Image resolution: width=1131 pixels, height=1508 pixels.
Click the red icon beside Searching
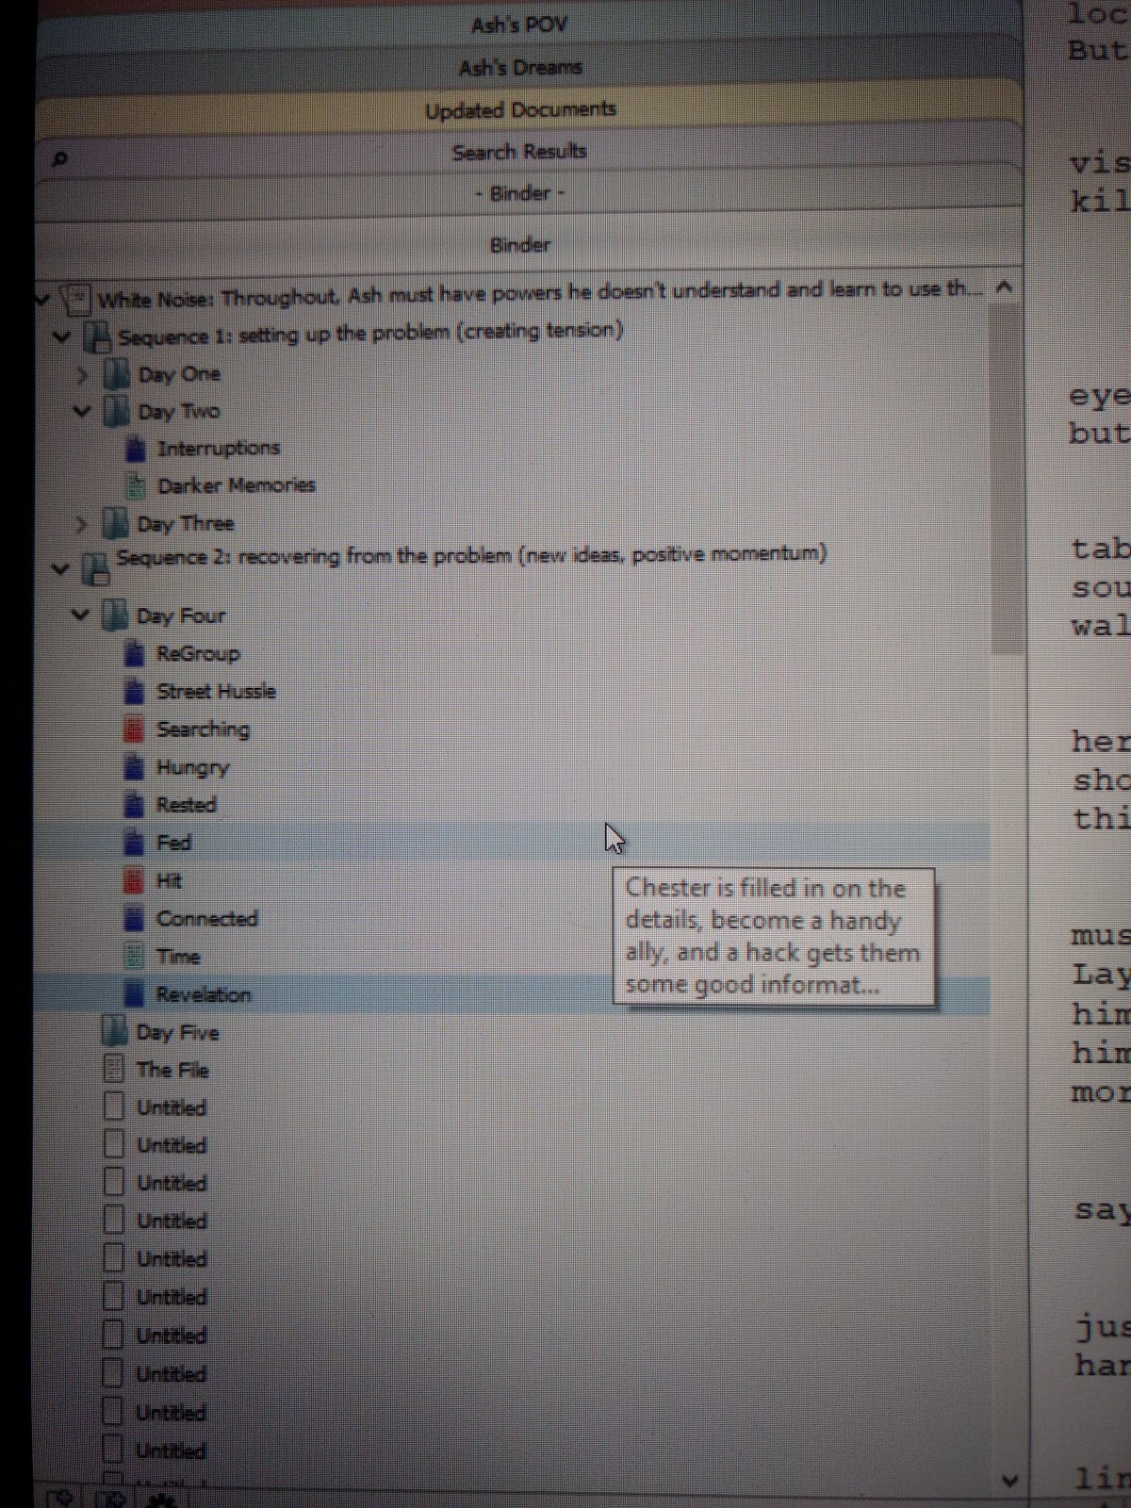[x=135, y=729]
